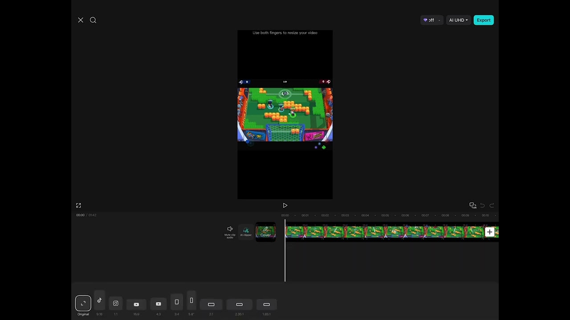Play the video preview
The height and width of the screenshot is (320, 570).
285,205
